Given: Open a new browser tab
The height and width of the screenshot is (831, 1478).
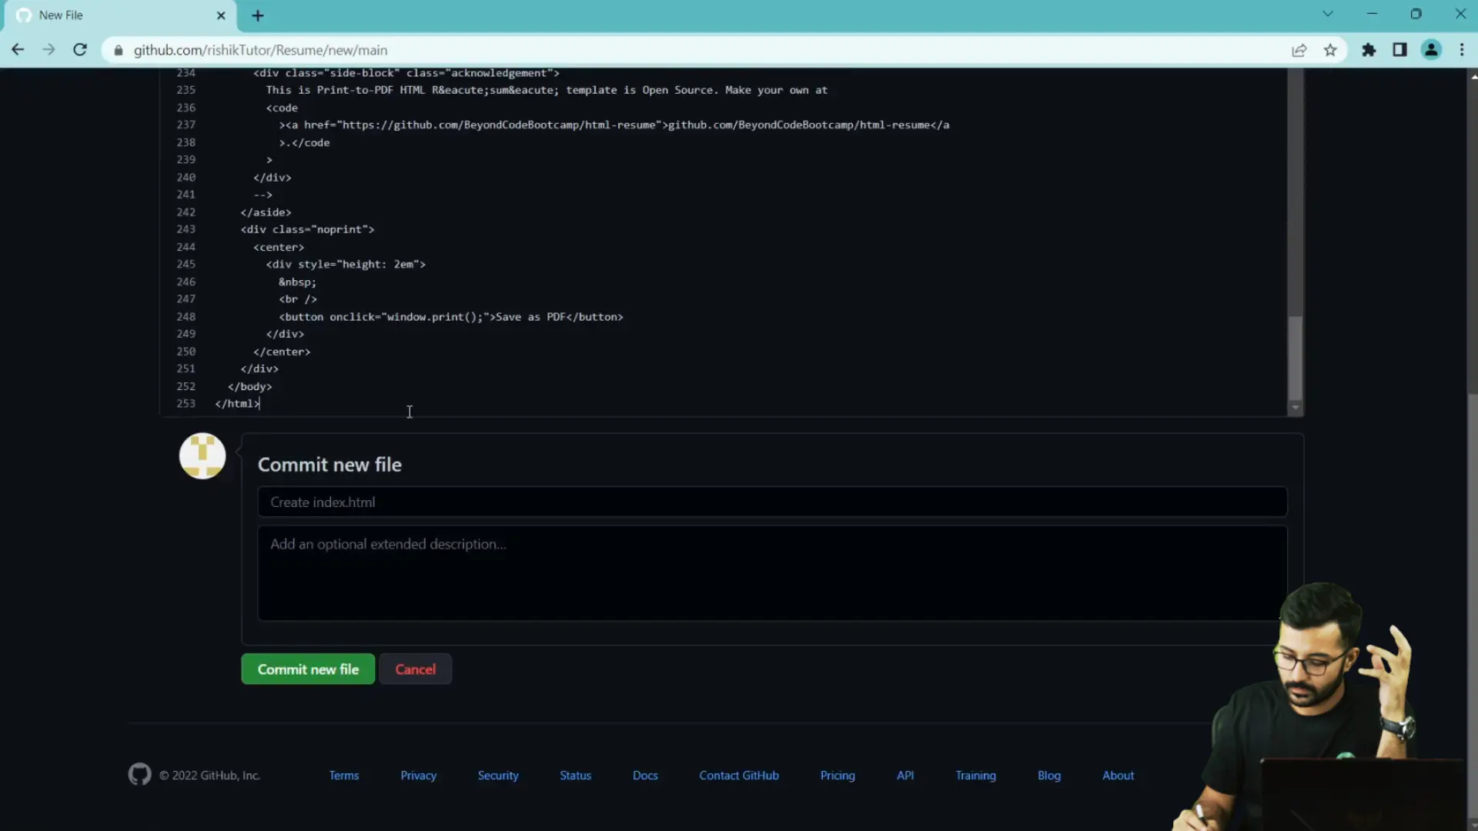Looking at the screenshot, I should (x=258, y=15).
